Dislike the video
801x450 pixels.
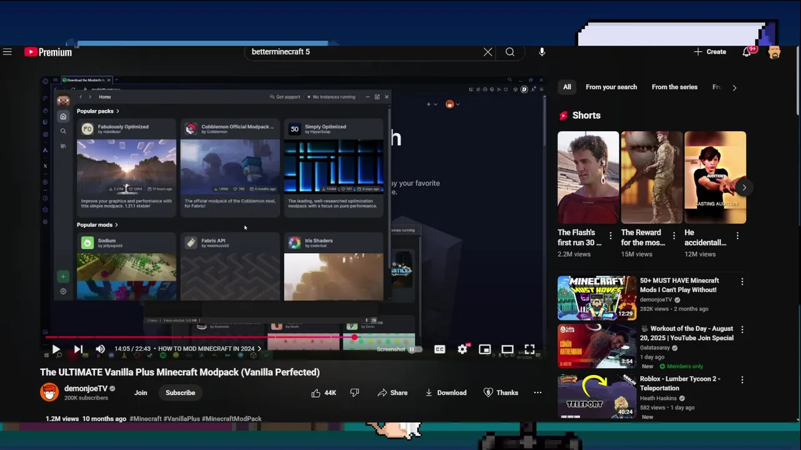[355, 392]
